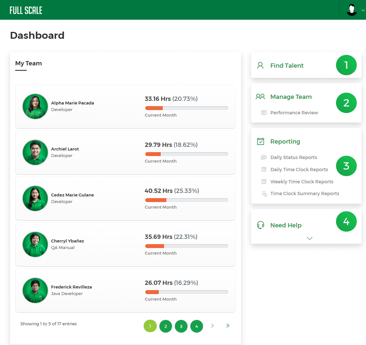Click the Performance Review document icon
366x345 pixels.
pos(264,112)
